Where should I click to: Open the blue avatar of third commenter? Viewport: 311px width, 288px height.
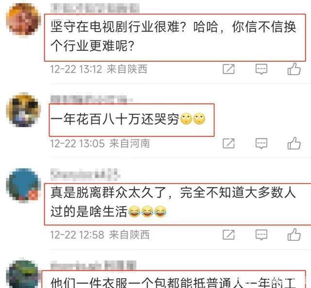click(x=23, y=185)
